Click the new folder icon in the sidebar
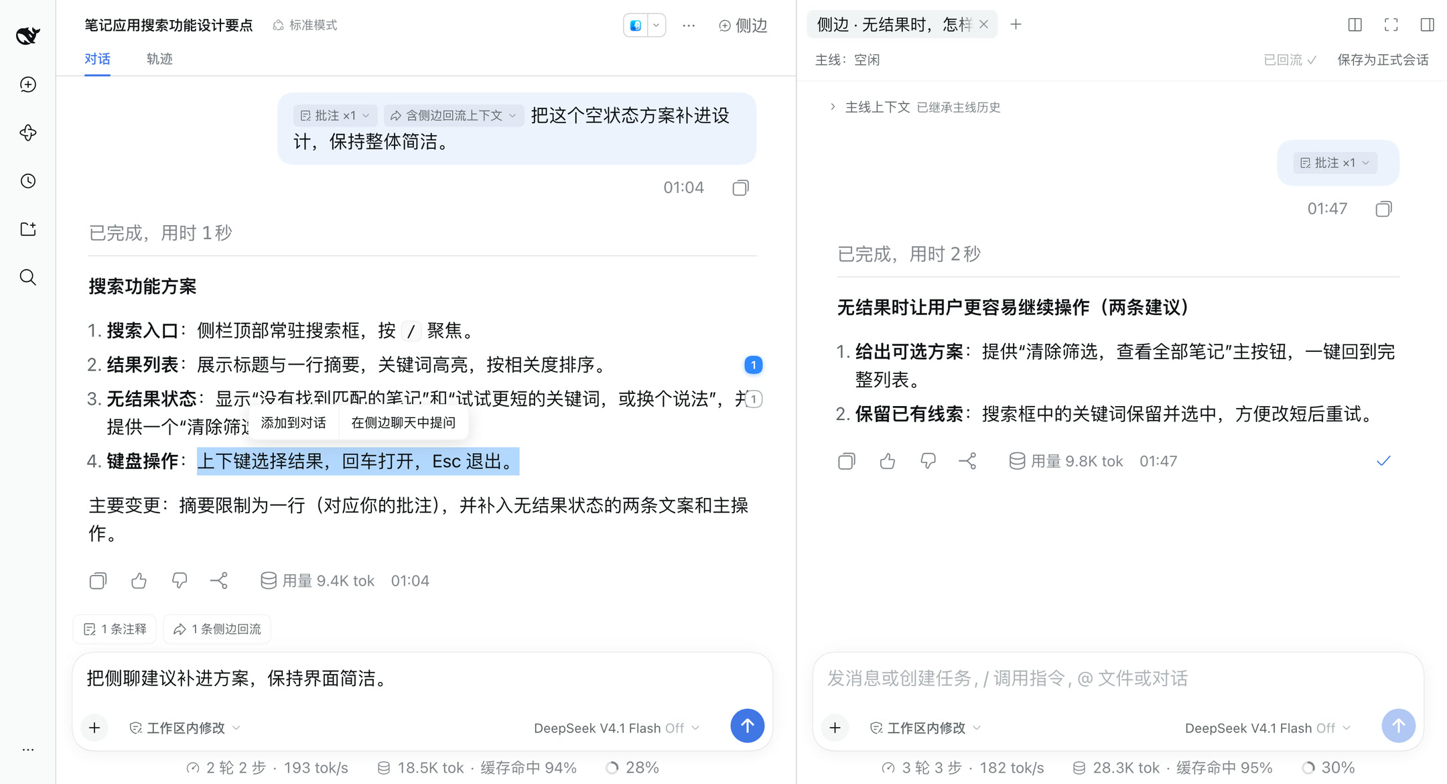Screen dimensions: 1447x784 pyautogui.click(x=28, y=229)
